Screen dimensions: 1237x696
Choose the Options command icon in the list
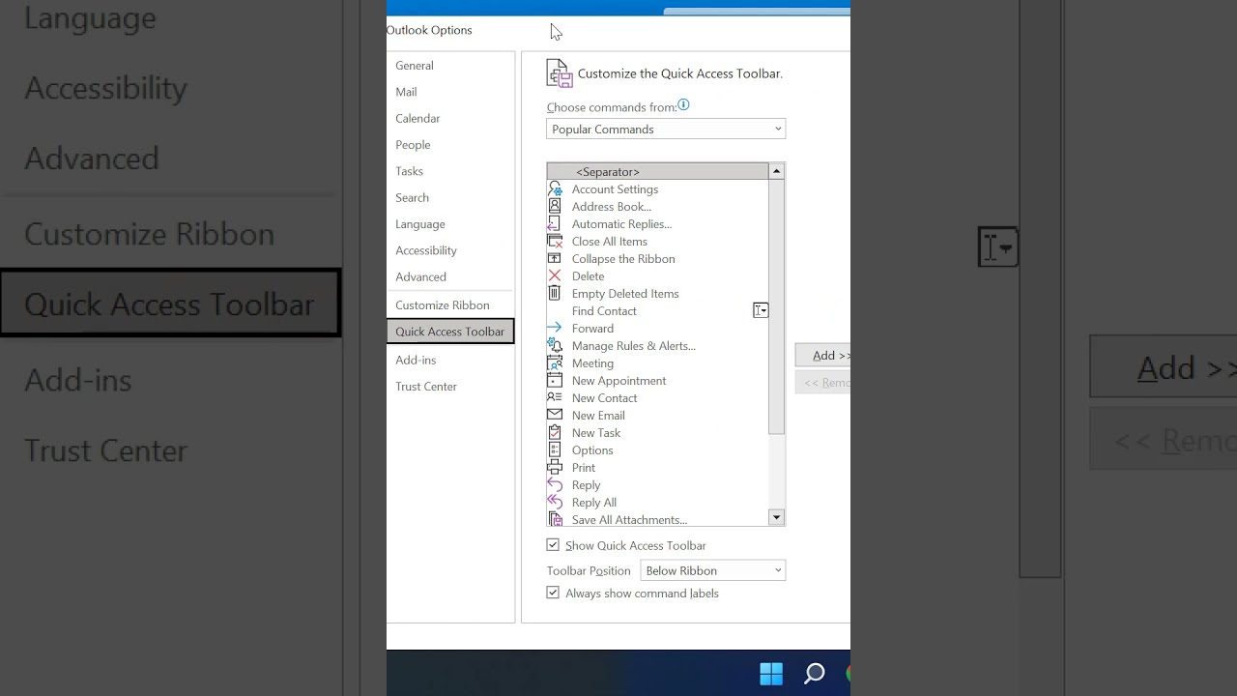coord(555,450)
